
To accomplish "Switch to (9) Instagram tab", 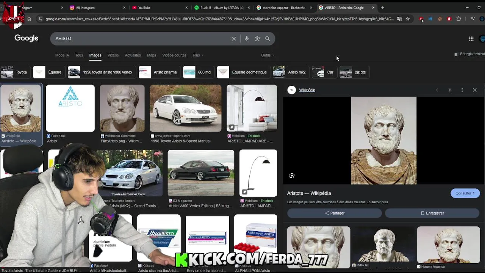I will click(97, 8).
